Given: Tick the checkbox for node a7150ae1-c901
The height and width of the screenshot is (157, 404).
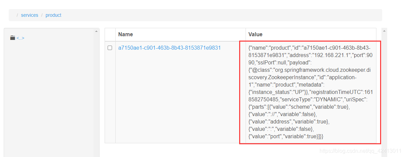Looking at the screenshot, I should 110,48.
